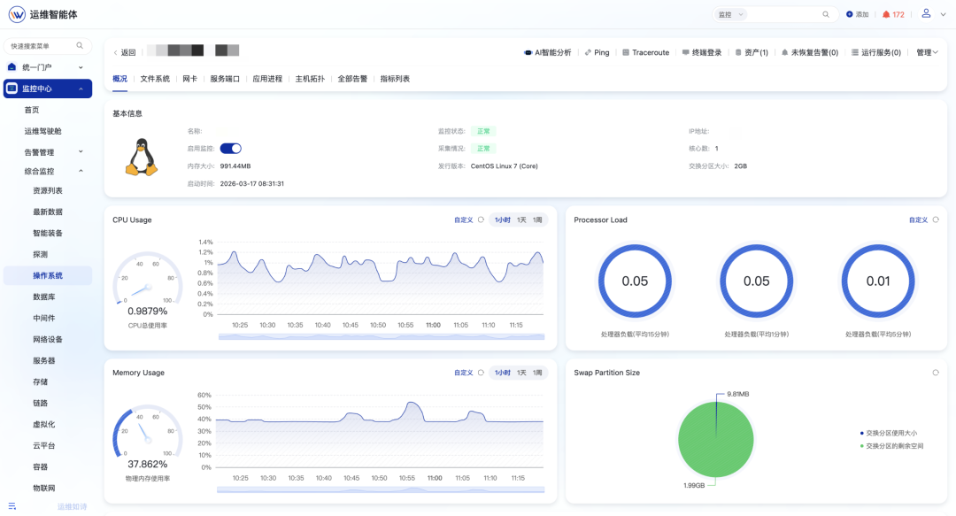Image resolution: width=956 pixels, height=516 pixels.
Task: Click the CPU Usage chart zoom slider
Action: (381, 336)
